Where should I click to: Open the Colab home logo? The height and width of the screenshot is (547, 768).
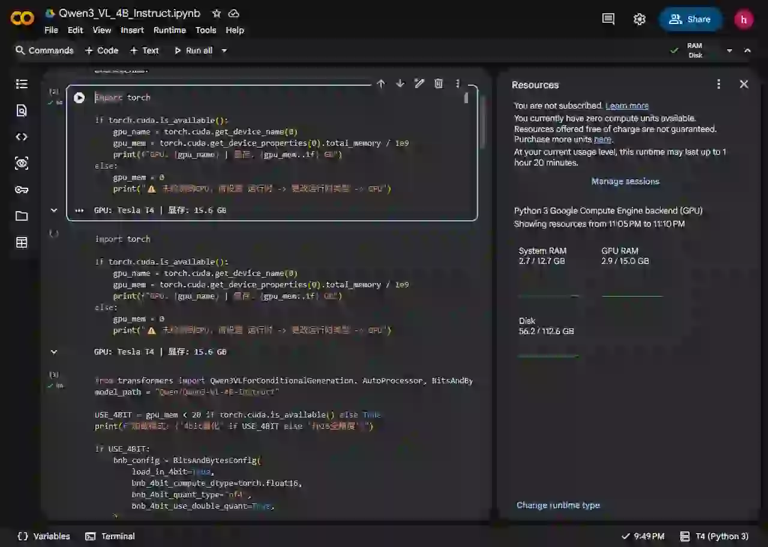coord(22,19)
